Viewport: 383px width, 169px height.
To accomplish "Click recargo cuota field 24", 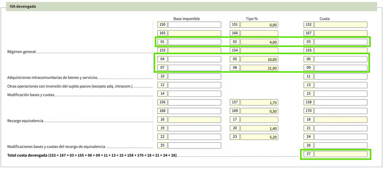I will pos(341,137).
